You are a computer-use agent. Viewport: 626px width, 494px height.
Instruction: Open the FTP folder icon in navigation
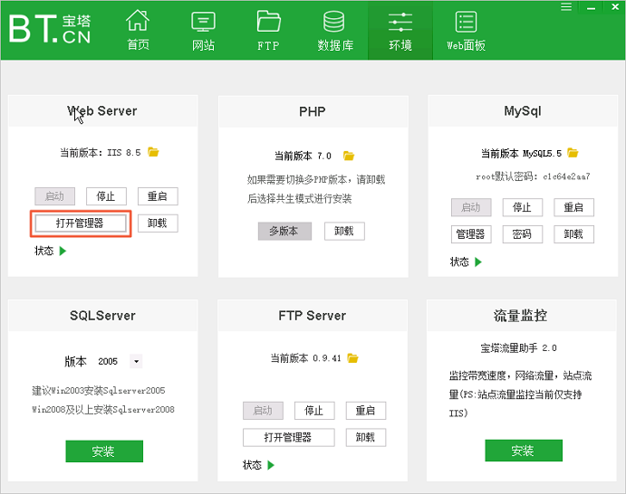268,21
